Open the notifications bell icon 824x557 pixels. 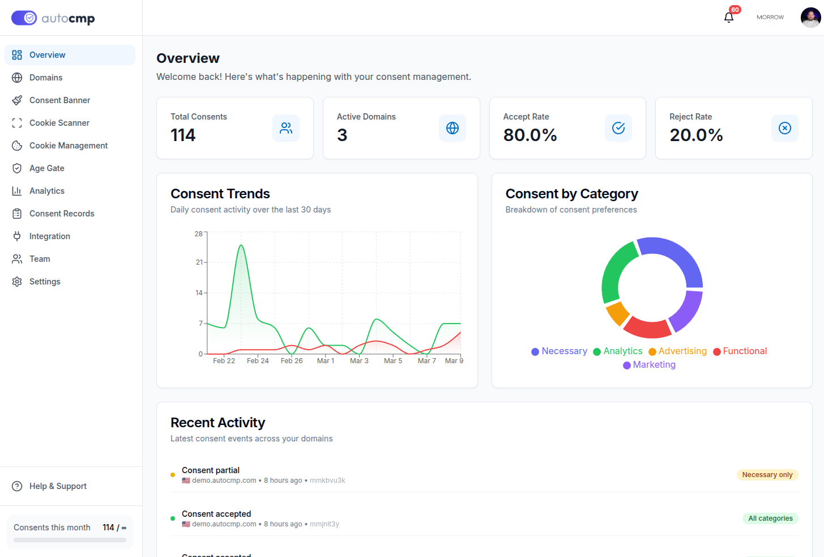[x=729, y=17]
